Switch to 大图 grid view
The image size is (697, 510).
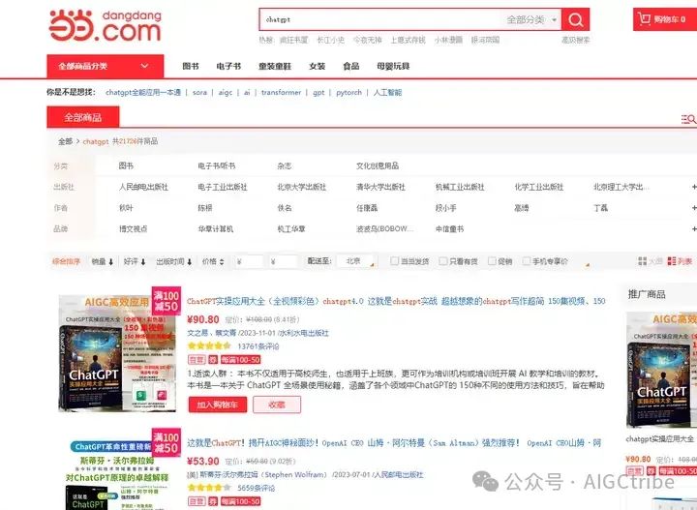(x=650, y=261)
